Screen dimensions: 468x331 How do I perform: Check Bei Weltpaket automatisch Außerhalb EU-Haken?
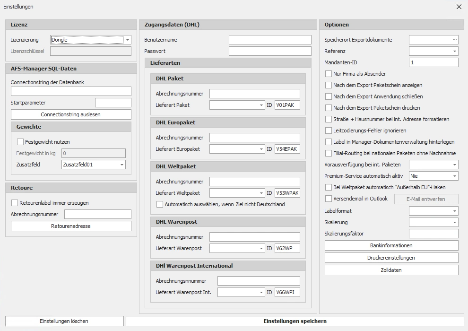(329, 187)
